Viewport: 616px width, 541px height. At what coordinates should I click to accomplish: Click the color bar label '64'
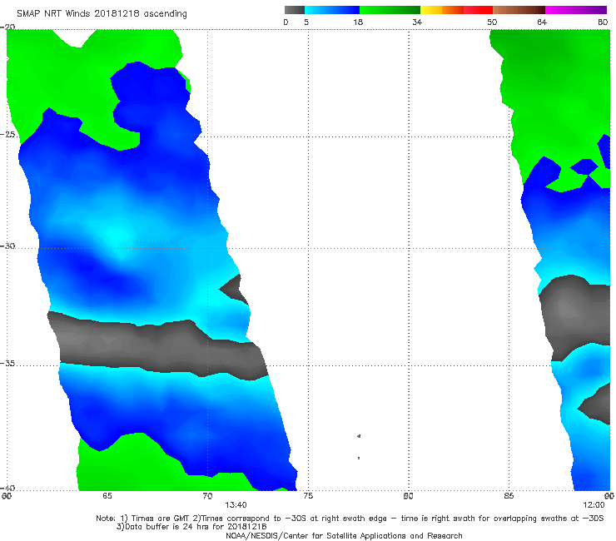(x=542, y=22)
